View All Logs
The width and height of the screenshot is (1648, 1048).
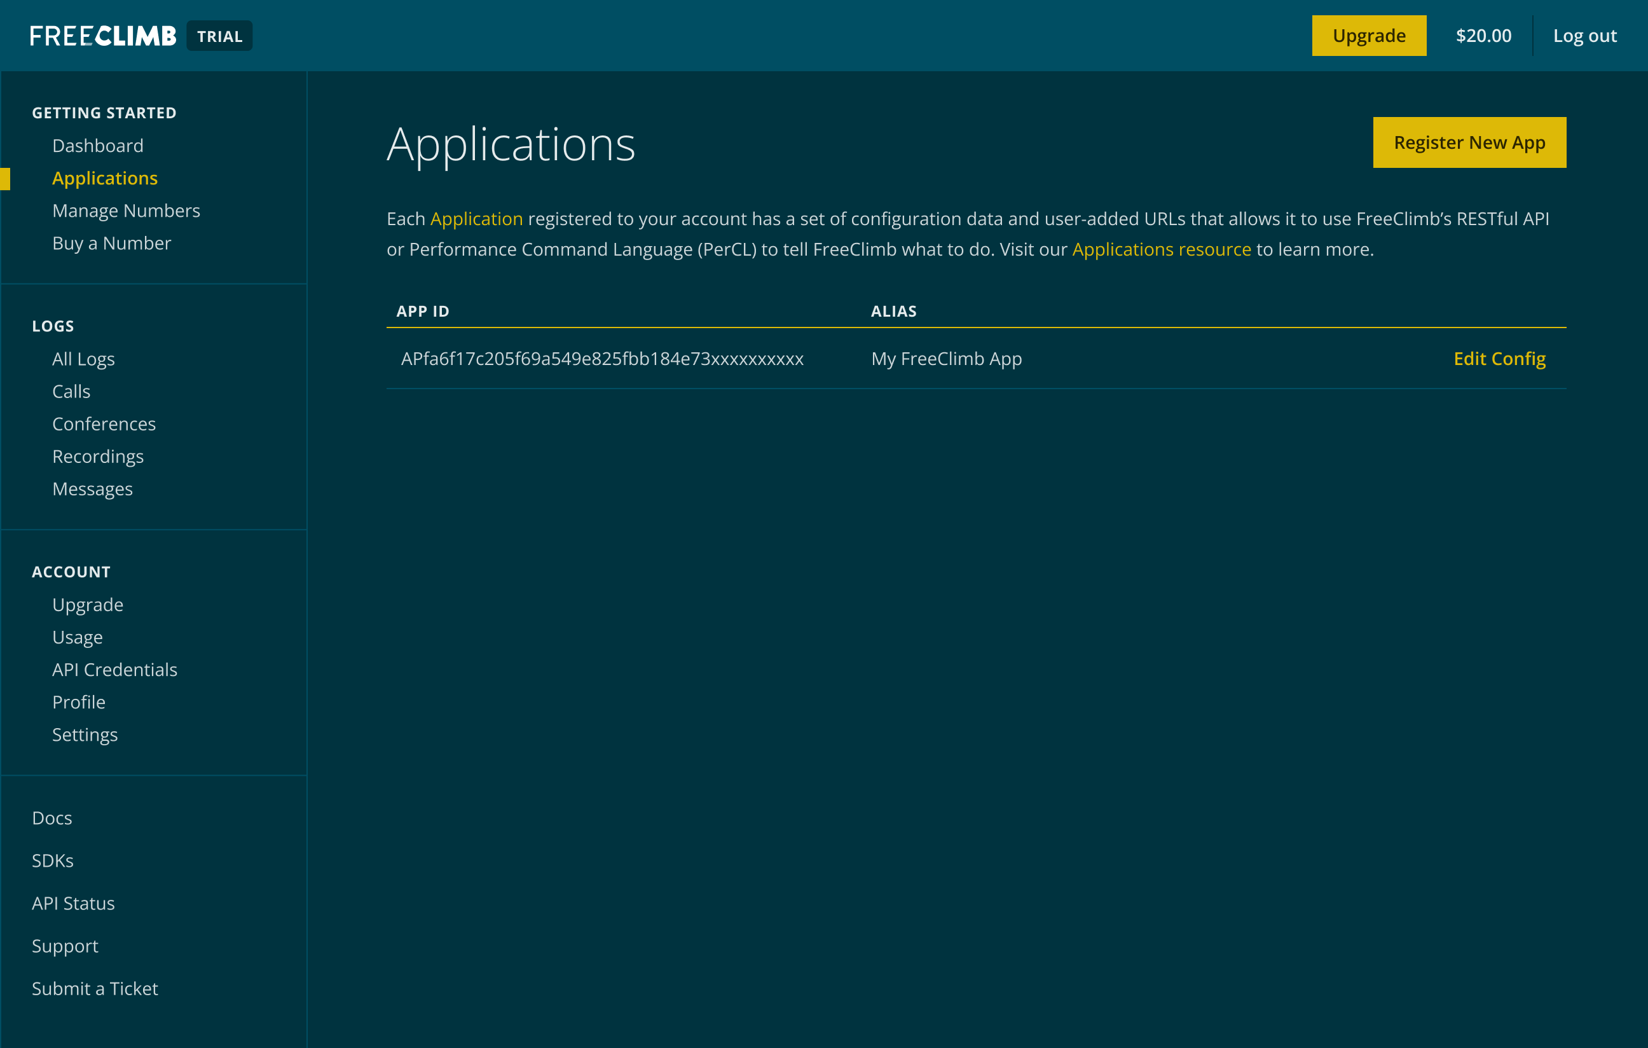pos(83,359)
